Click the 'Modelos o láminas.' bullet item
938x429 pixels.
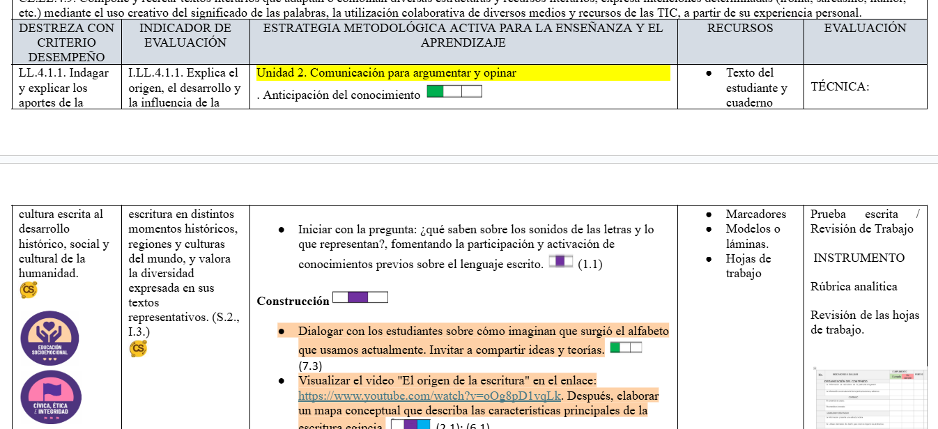pos(753,236)
